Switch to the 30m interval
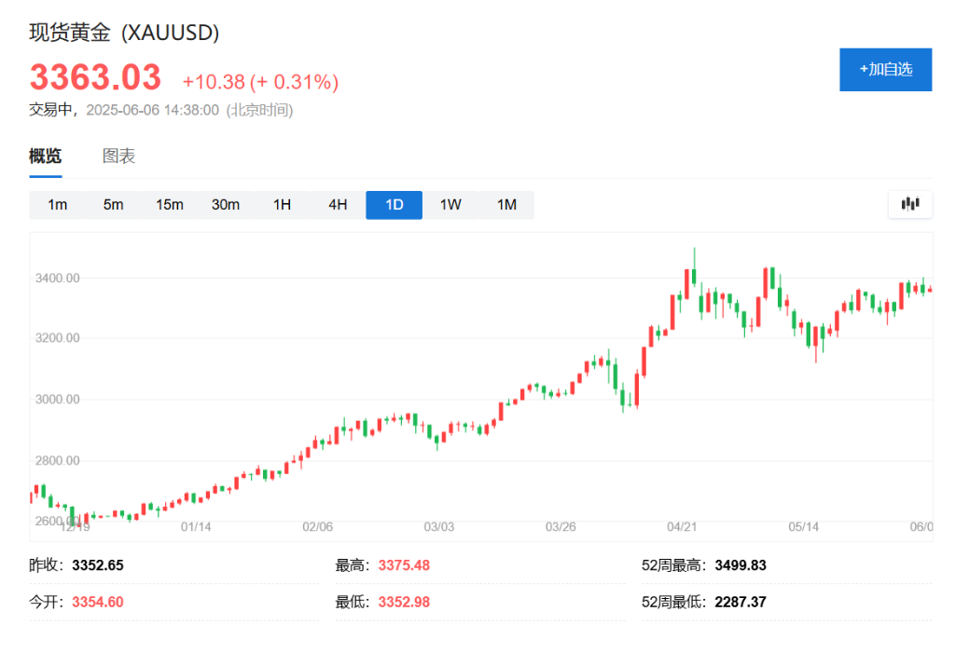 (x=226, y=204)
